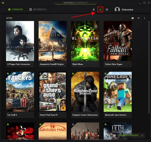This screenshot has height=142, width=151.
Task: Open the games filter icon
Action: (x=139, y=18)
